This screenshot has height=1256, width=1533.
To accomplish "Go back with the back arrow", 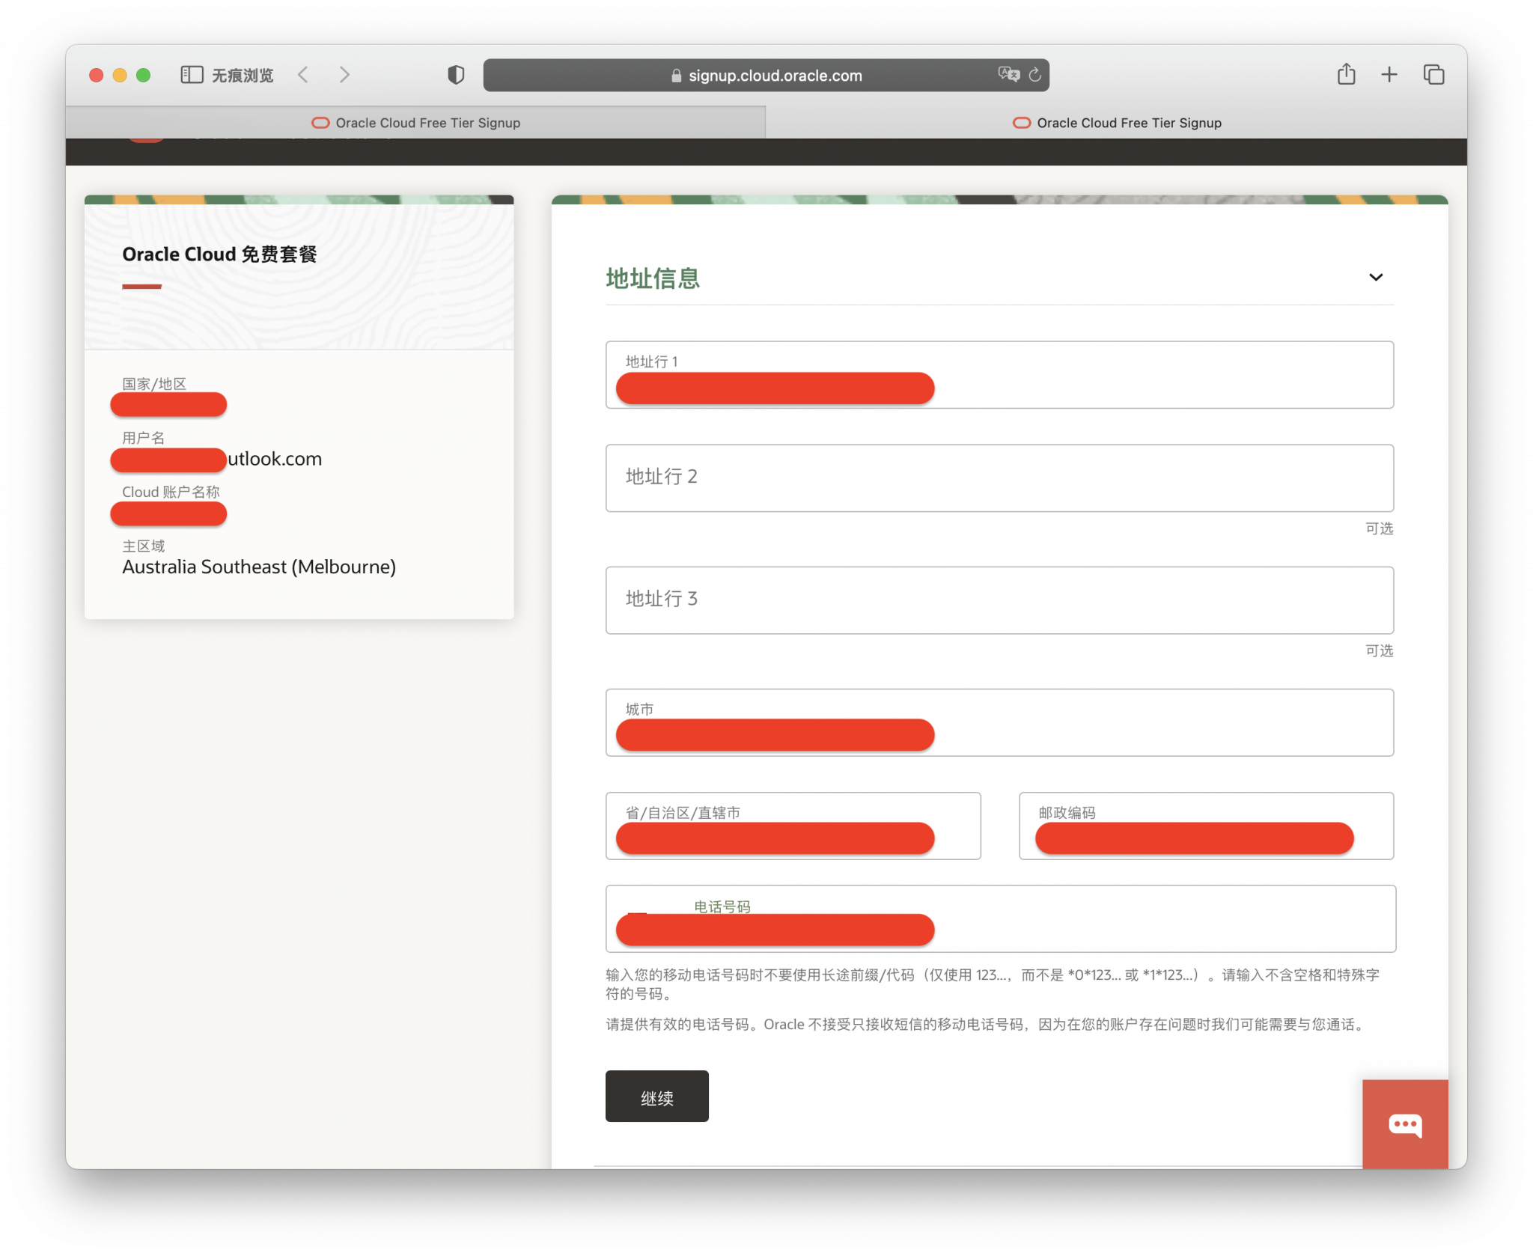I will pos(303,75).
